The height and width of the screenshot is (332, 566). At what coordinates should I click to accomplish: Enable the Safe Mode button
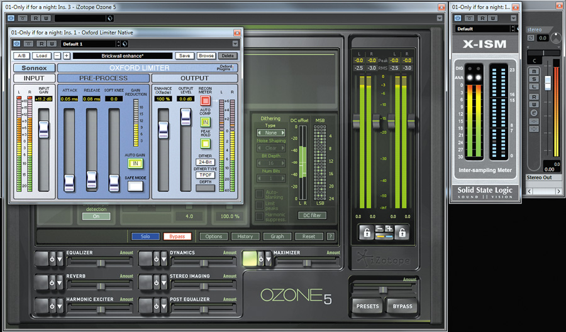[x=135, y=186]
